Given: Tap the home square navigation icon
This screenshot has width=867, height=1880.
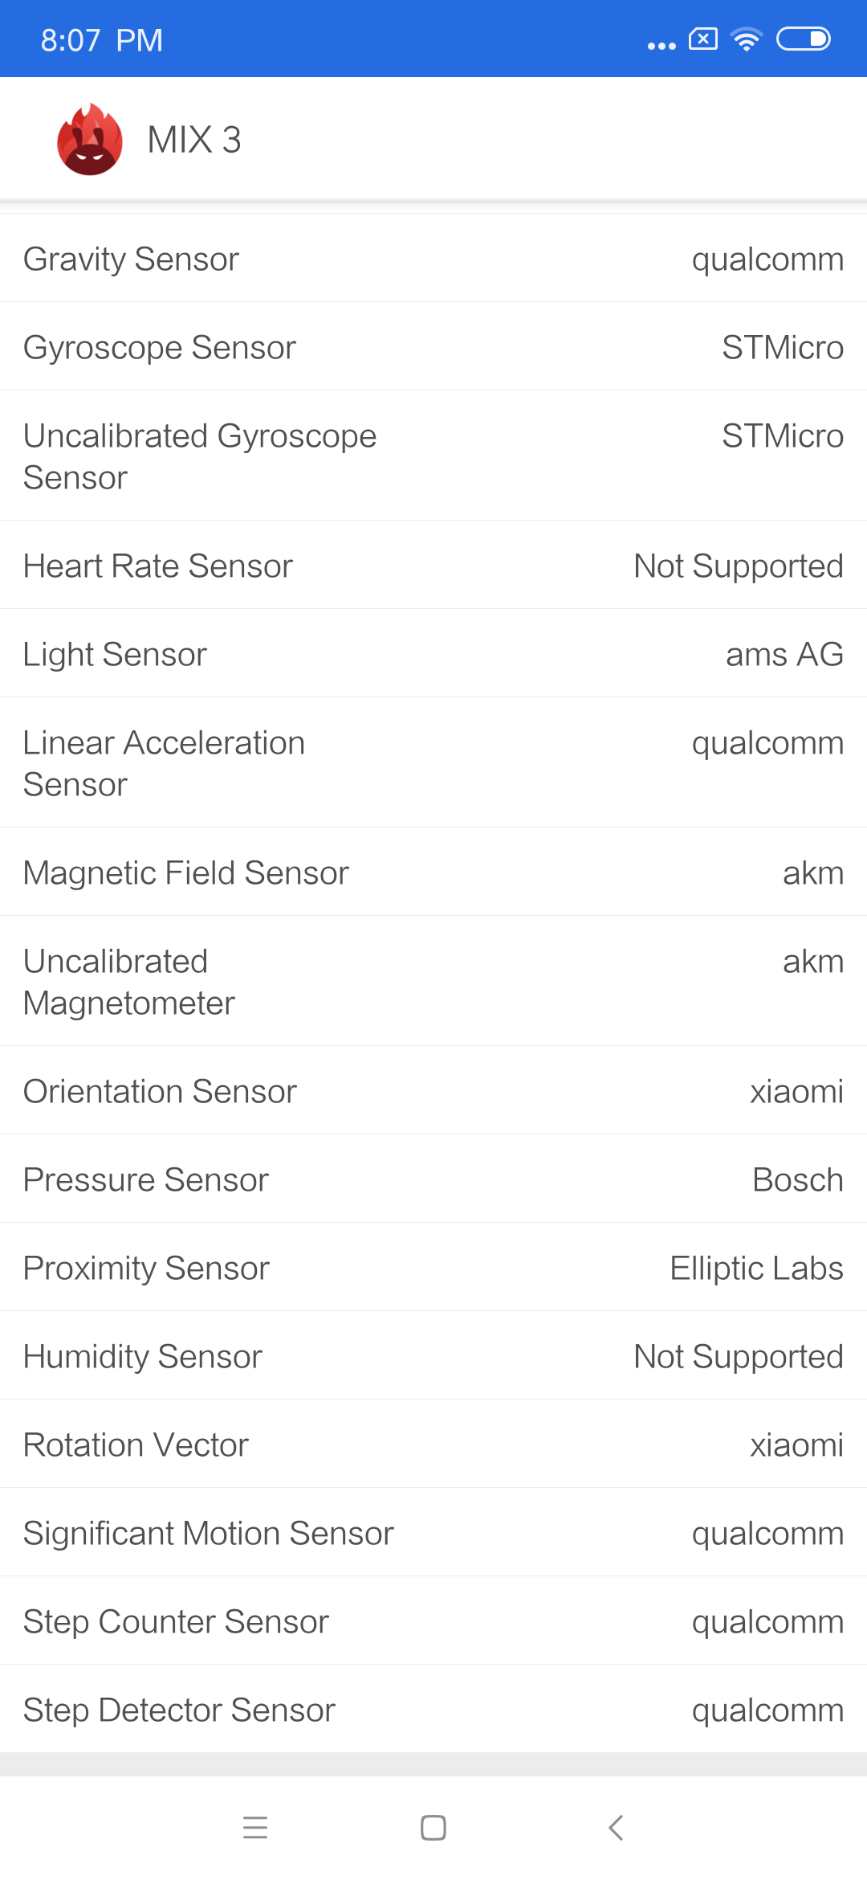Looking at the screenshot, I should 433,1828.
